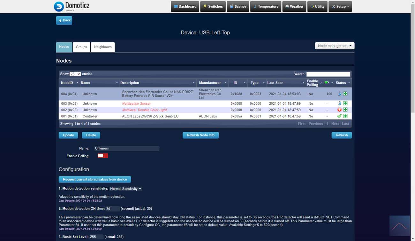Click Request current stored values from device

point(95,179)
